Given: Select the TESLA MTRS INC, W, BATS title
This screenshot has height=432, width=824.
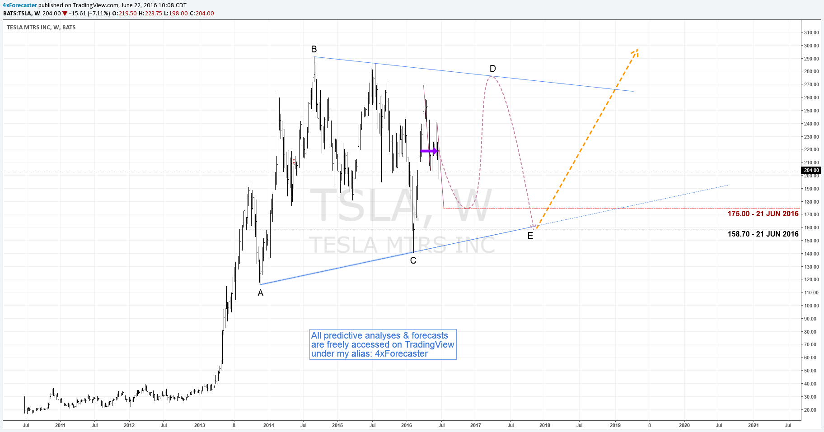Looking at the screenshot, I should [41, 28].
